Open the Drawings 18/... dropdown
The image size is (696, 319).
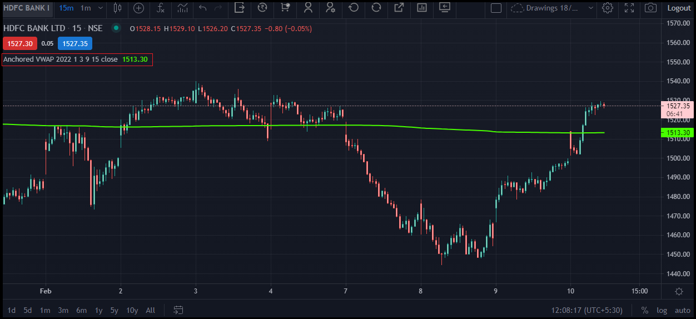pyautogui.click(x=551, y=8)
